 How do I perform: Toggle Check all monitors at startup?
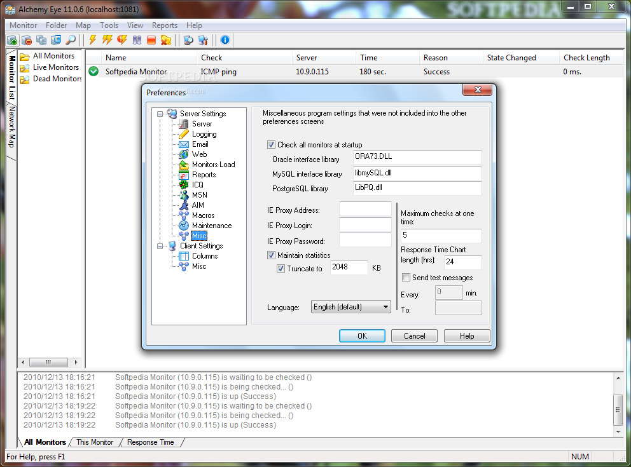pyautogui.click(x=271, y=145)
